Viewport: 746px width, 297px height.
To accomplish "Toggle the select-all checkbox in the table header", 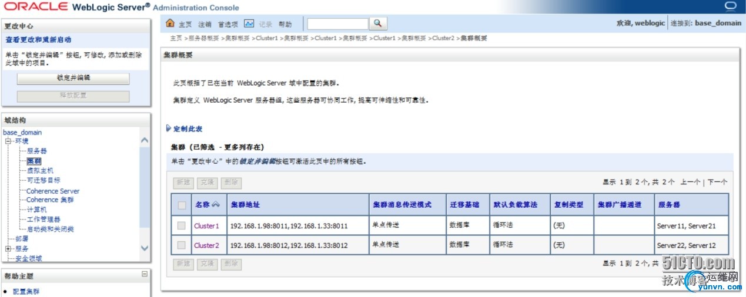I will coord(182,205).
